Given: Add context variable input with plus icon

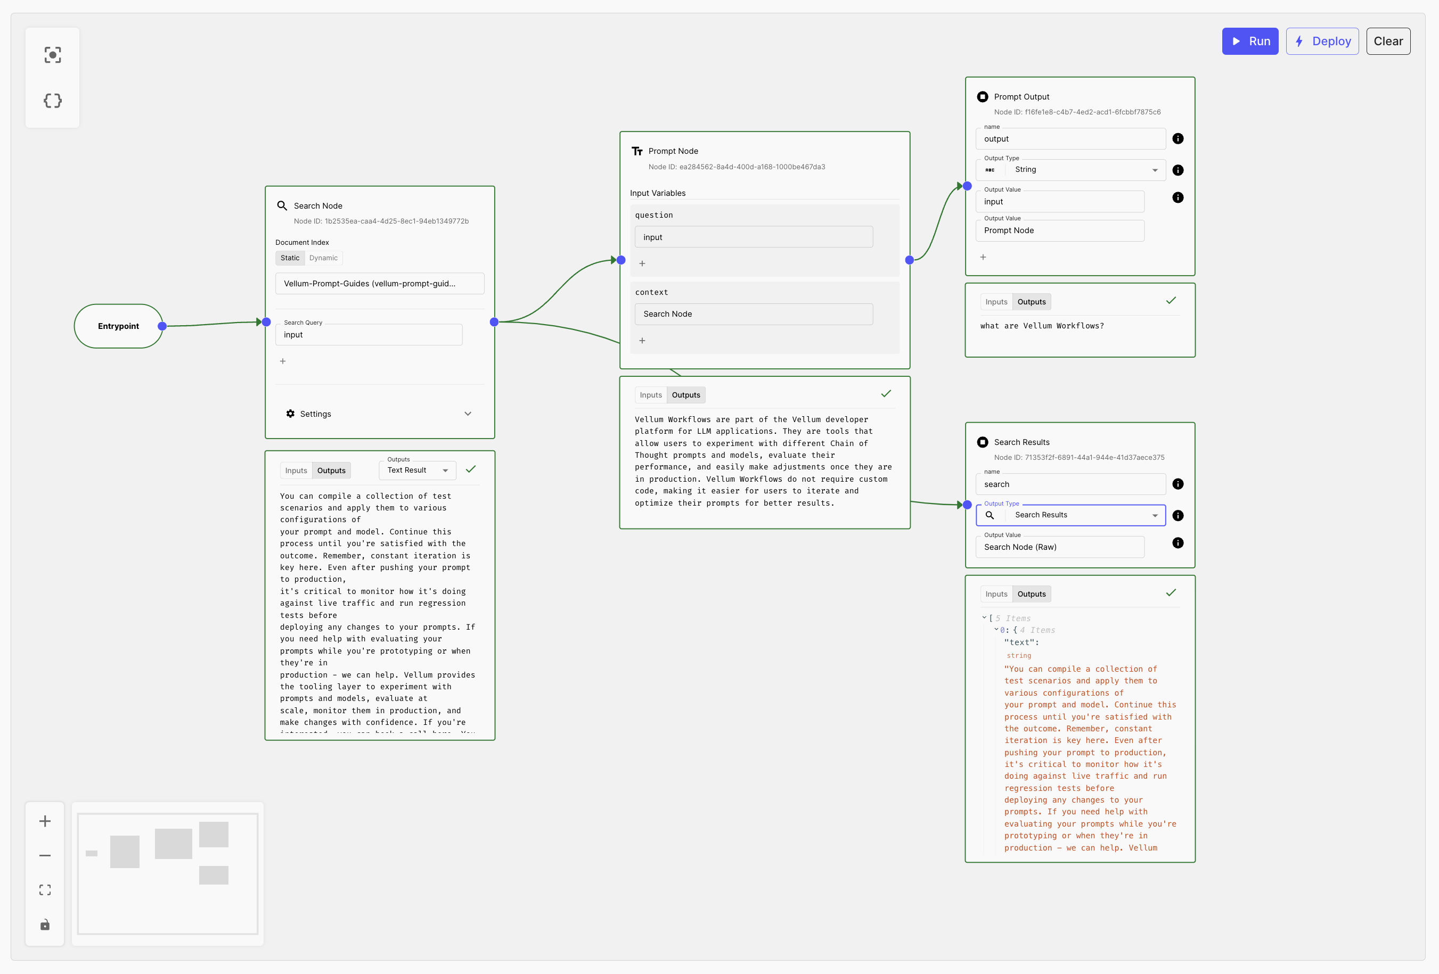Looking at the screenshot, I should (642, 341).
